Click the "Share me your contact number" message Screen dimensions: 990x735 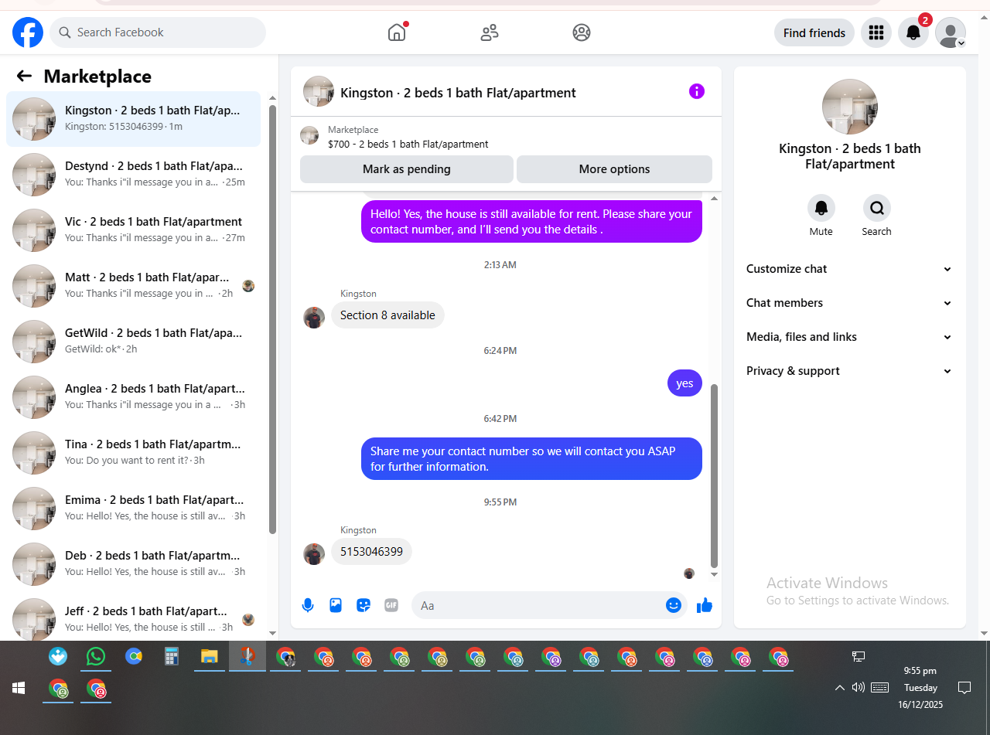(x=531, y=459)
